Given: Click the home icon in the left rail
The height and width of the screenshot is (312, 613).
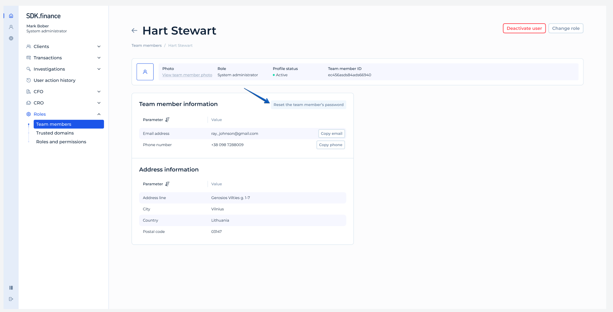Looking at the screenshot, I should coord(11,15).
